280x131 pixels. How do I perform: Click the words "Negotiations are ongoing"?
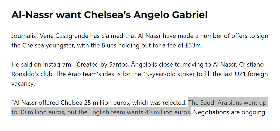tap(230, 112)
